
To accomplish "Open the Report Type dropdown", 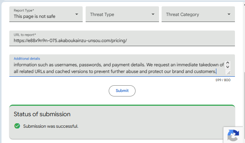I will click(46, 14).
